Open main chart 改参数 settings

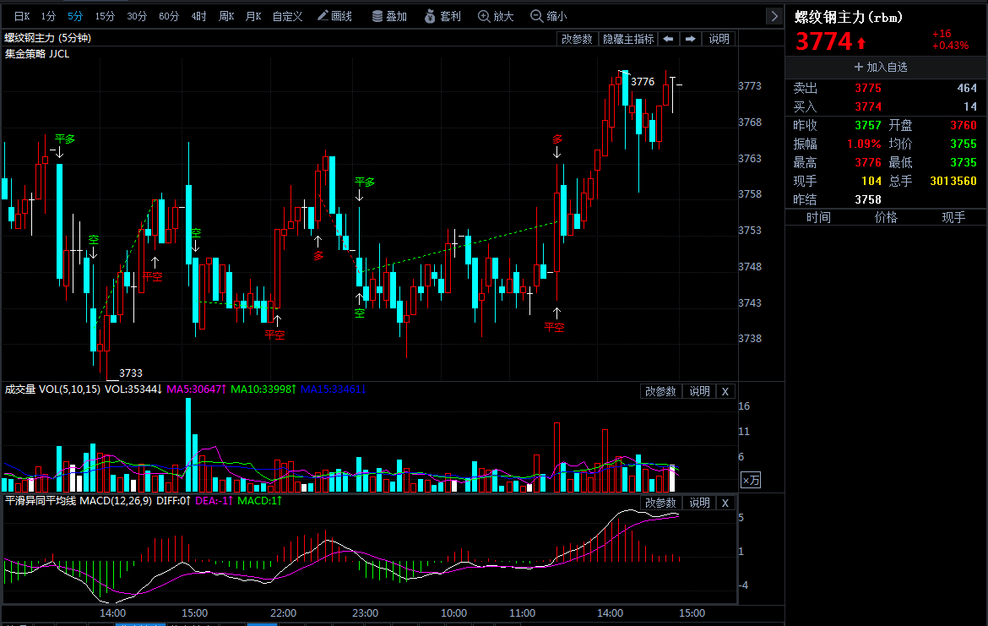(577, 39)
